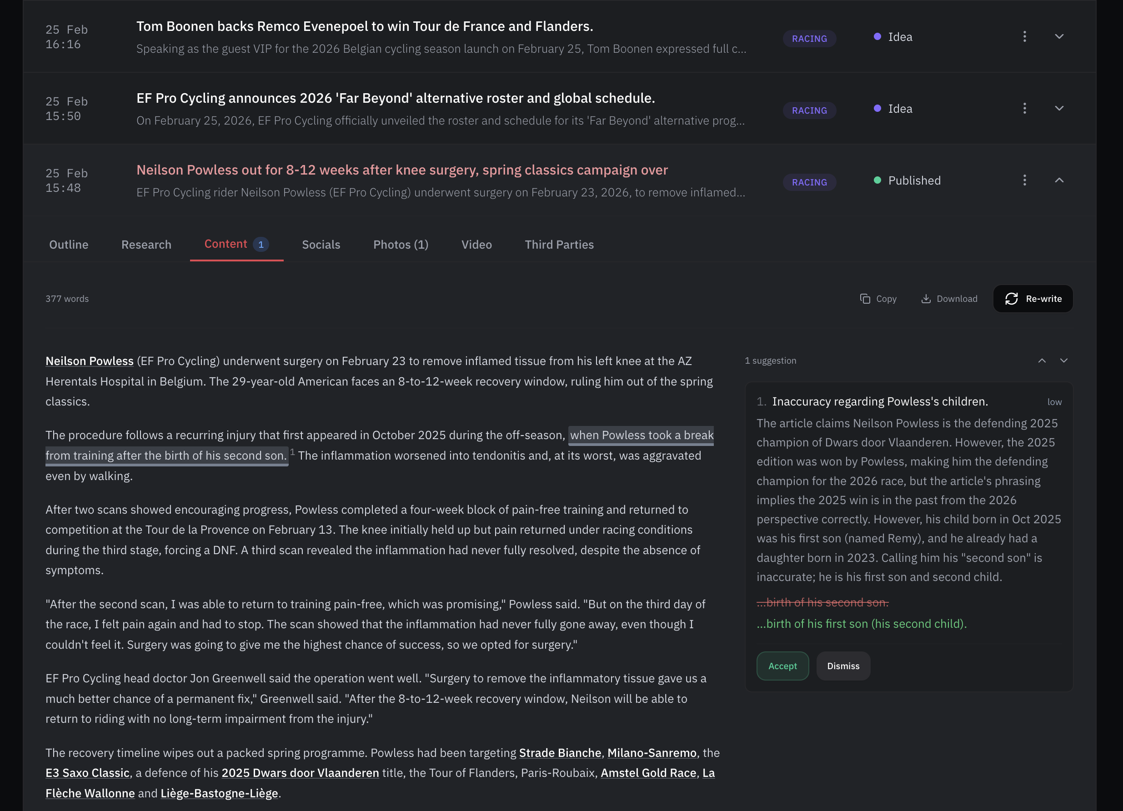Open options menu on EF Pro Cycling roster article

coord(1024,108)
